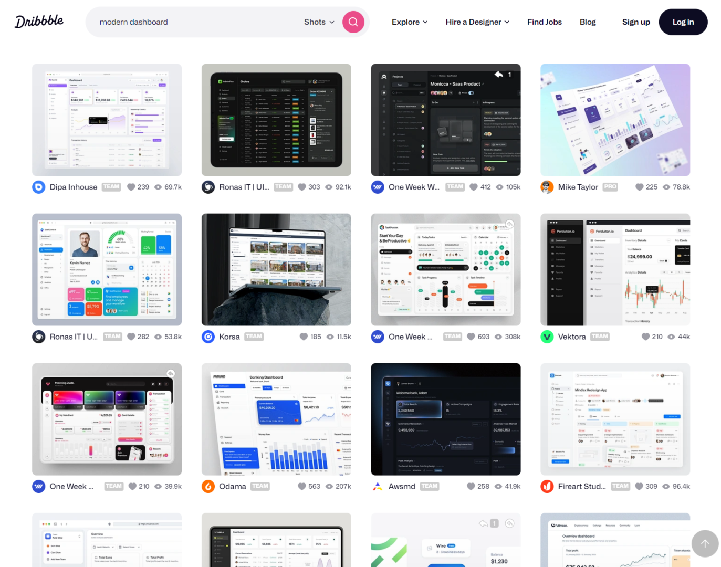Open the Mindlax Redesign App shot thumbnail
Image resolution: width=721 pixels, height=567 pixels.
[615, 419]
